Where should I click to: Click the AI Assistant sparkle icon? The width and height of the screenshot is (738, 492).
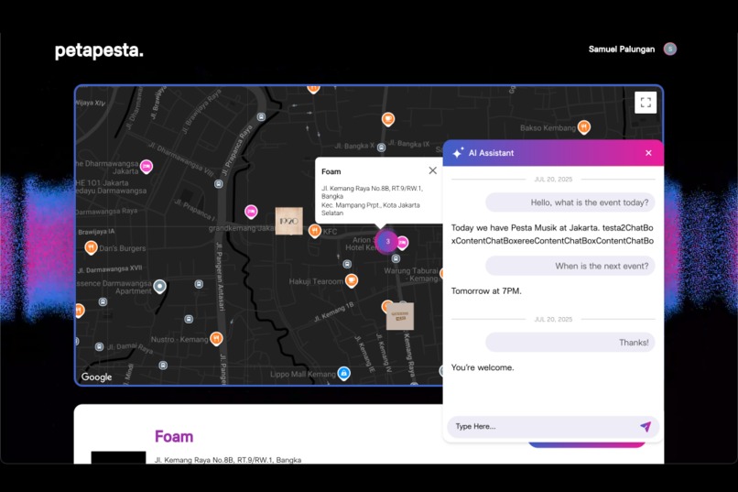click(x=458, y=153)
